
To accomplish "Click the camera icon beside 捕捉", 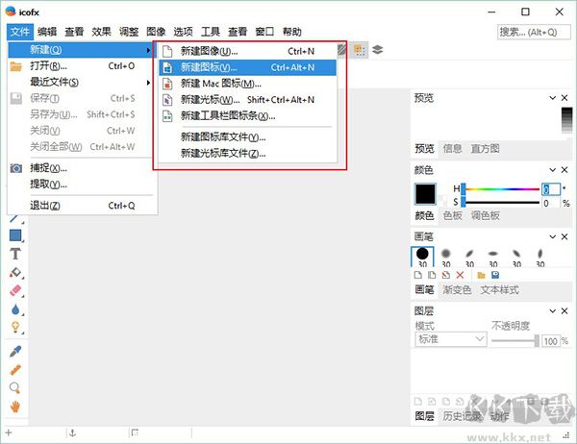I will click(15, 168).
